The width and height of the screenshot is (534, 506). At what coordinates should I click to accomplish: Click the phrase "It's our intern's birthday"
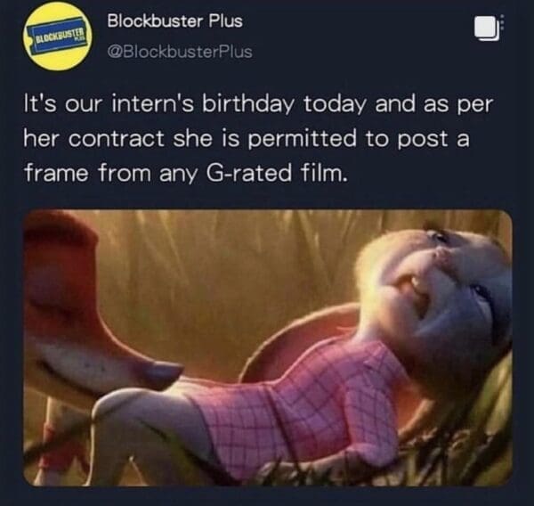point(160,103)
